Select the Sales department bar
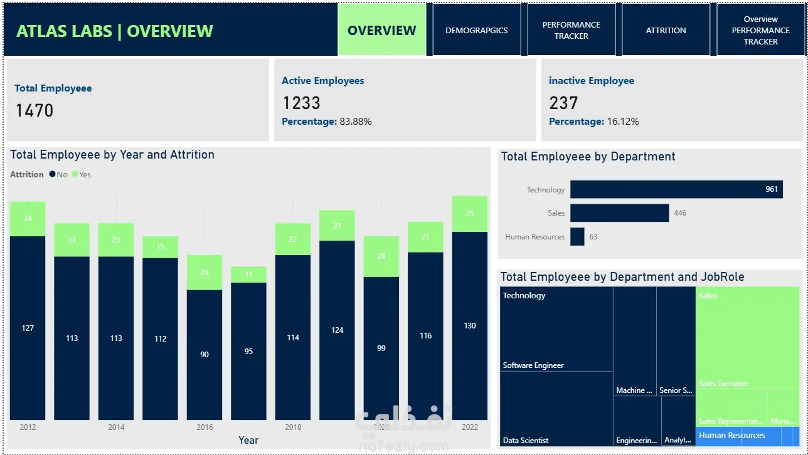 point(620,213)
